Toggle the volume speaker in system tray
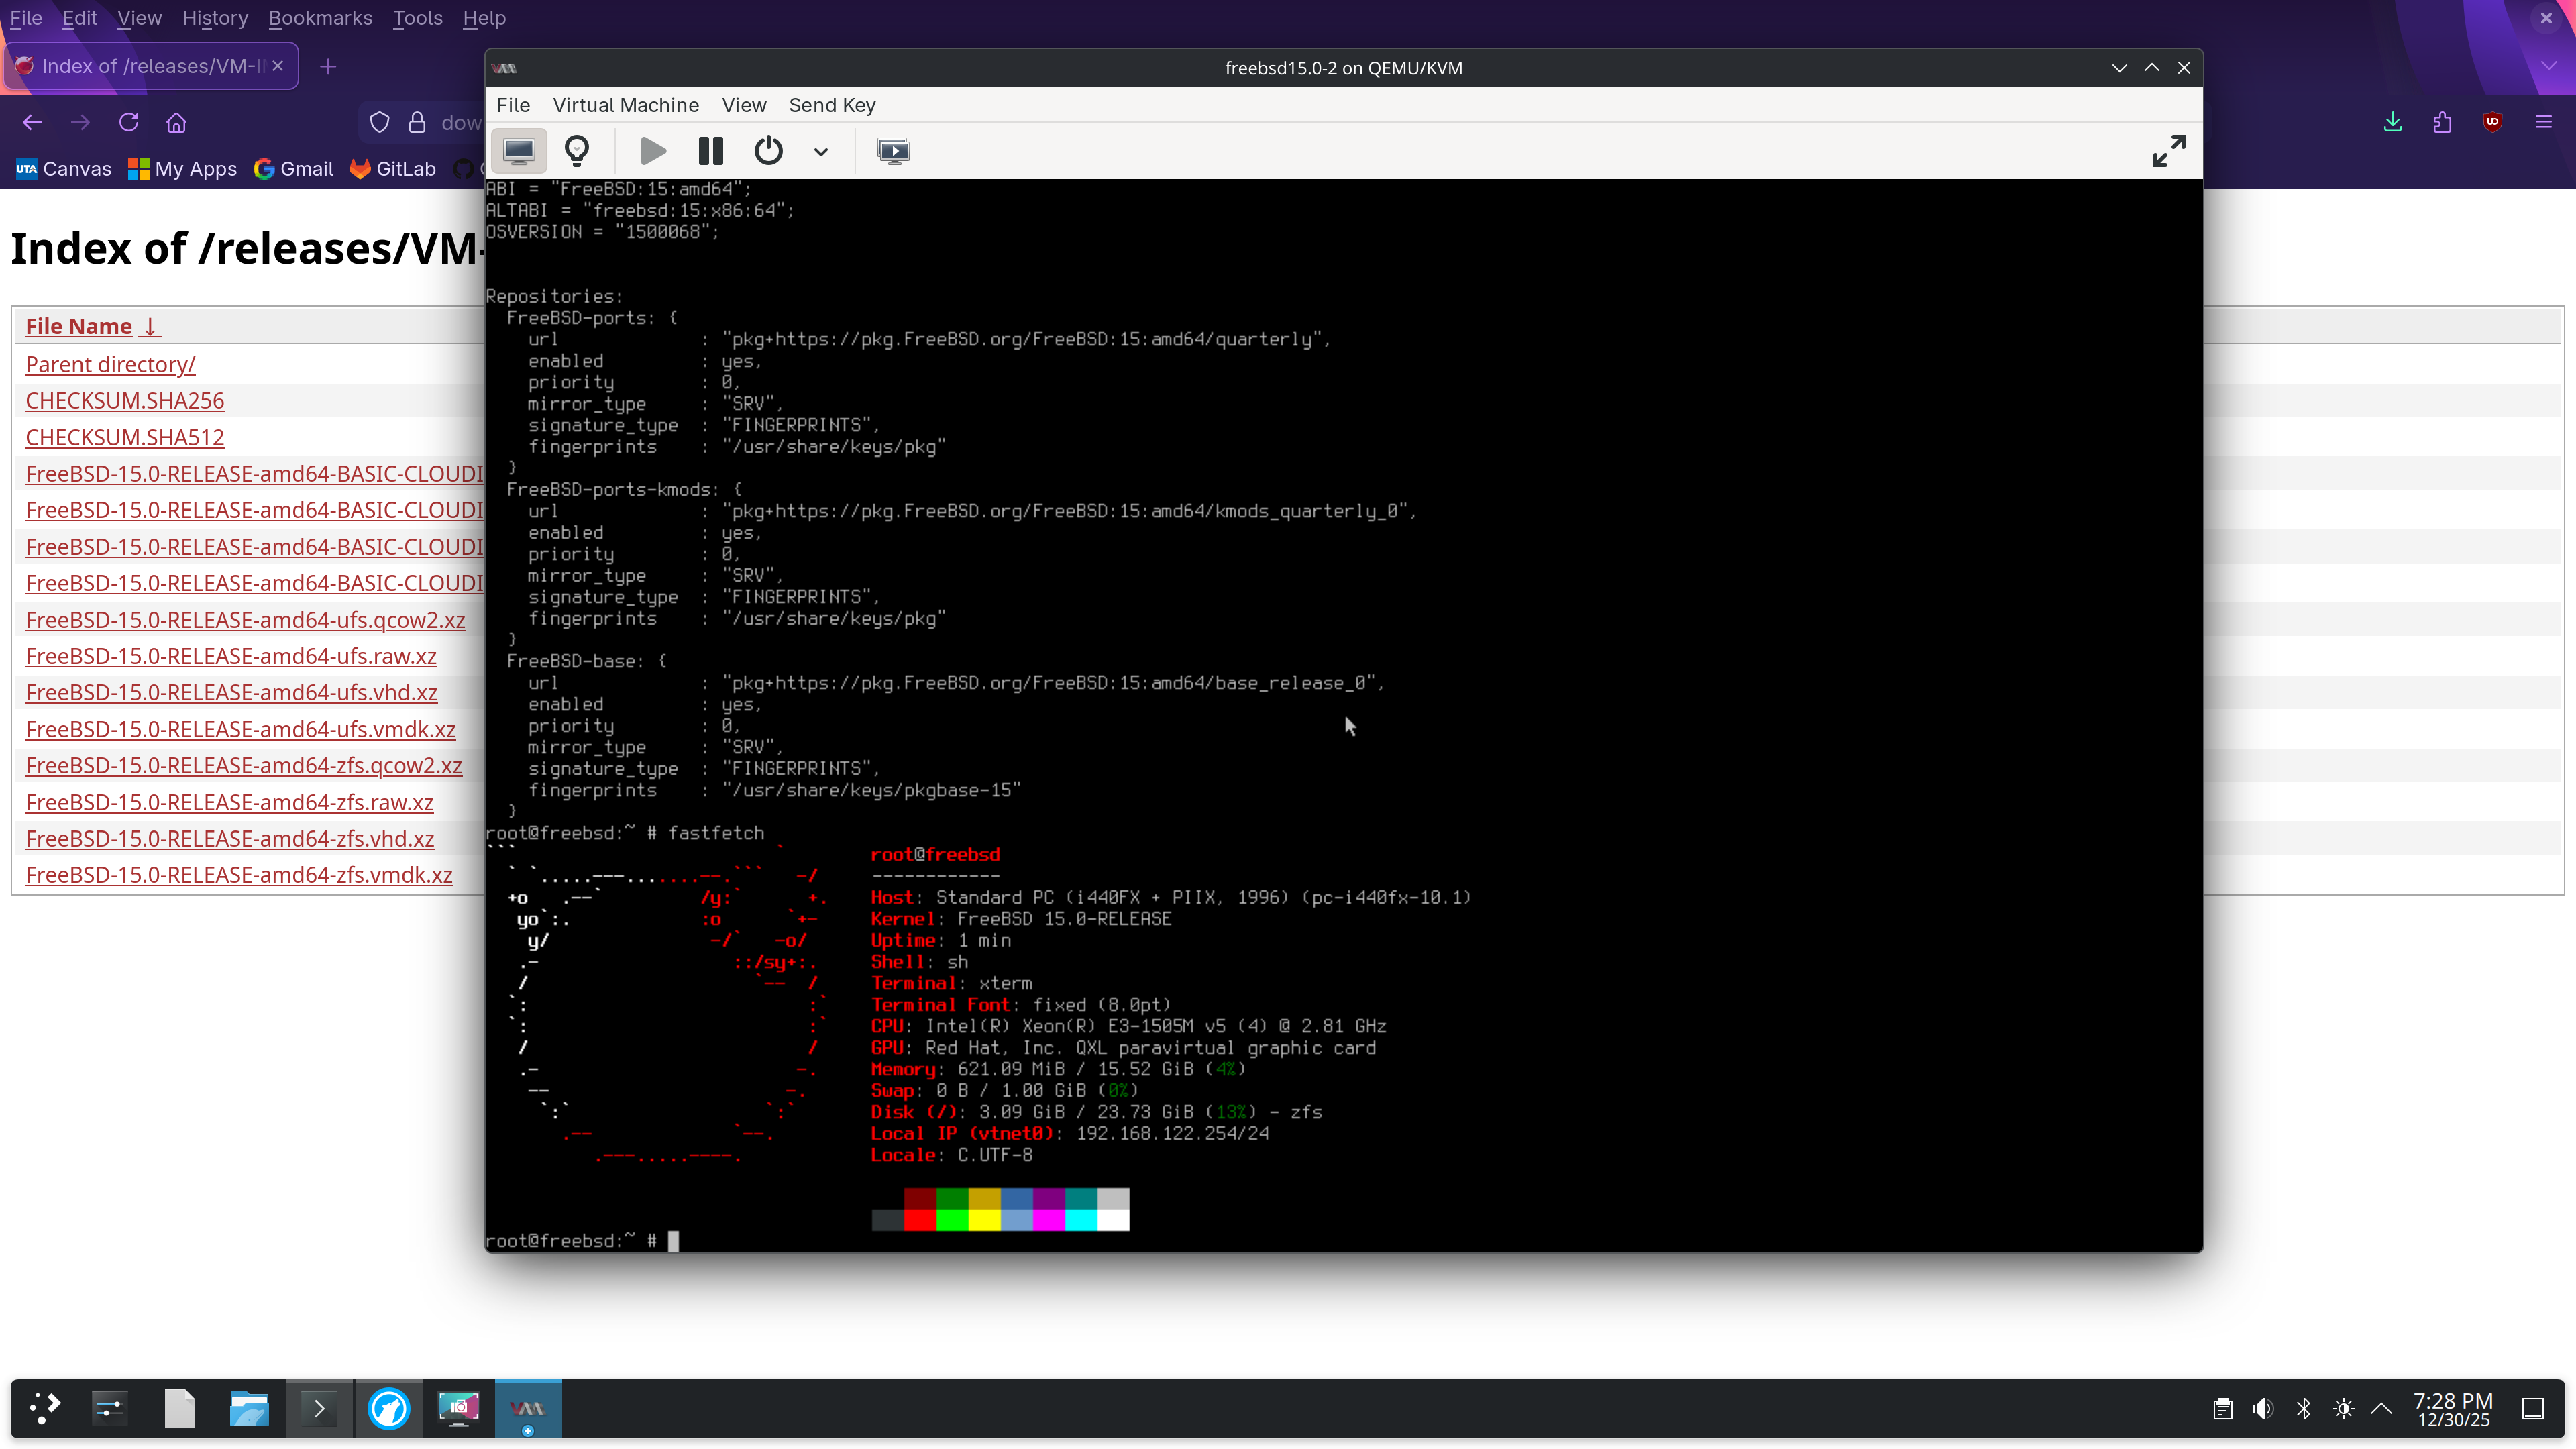Viewport: 2576px width, 1449px height. point(2262,1409)
